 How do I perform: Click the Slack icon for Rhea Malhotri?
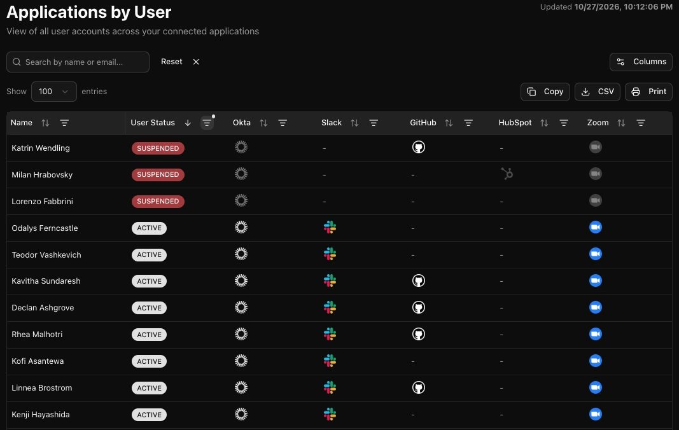pyautogui.click(x=330, y=335)
